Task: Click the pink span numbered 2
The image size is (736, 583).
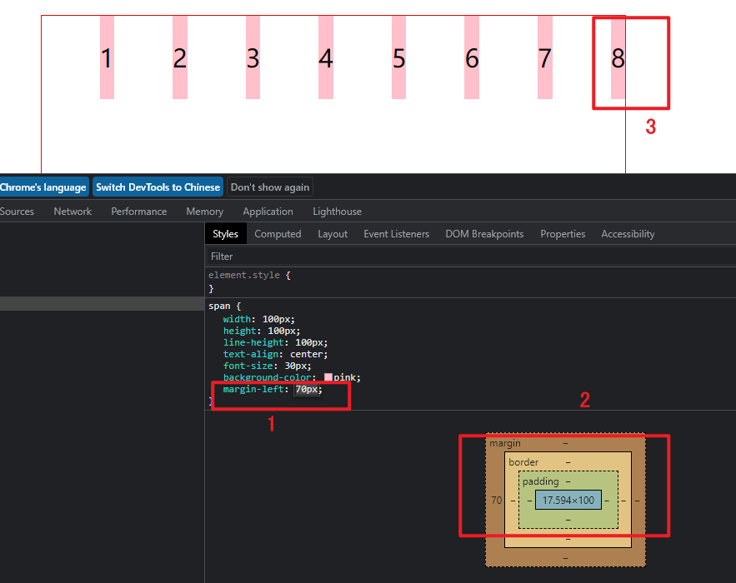Action: point(180,57)
